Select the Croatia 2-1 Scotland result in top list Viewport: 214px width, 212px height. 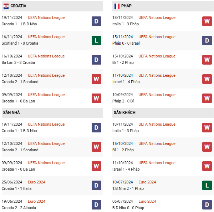pyautogui.click(x=20, y=82)
